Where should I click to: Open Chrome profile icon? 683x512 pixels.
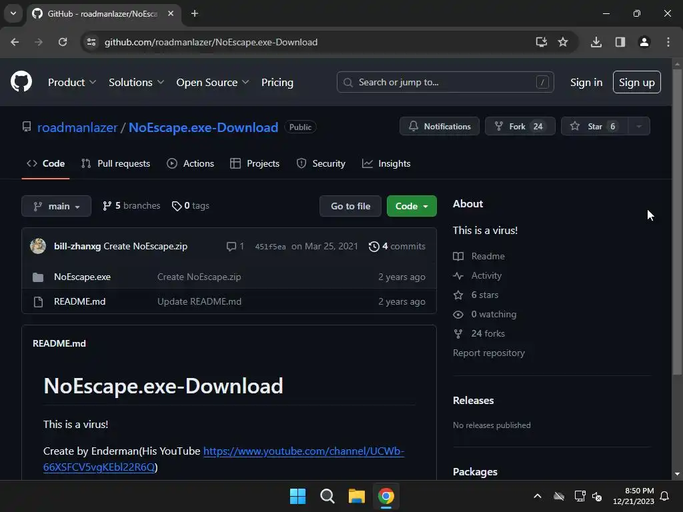point(644,42)
